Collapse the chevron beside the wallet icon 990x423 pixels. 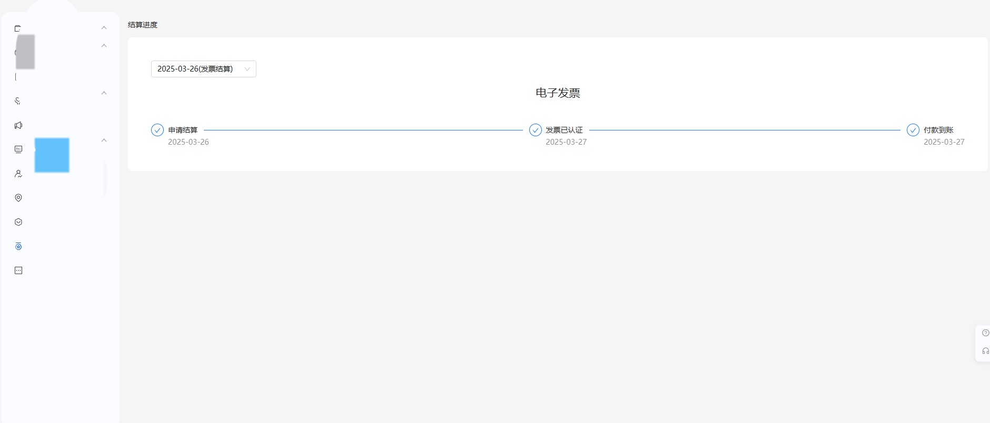pos(104,28)
